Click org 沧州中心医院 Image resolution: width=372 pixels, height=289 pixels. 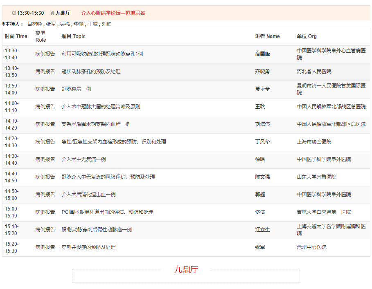point(311,247)
